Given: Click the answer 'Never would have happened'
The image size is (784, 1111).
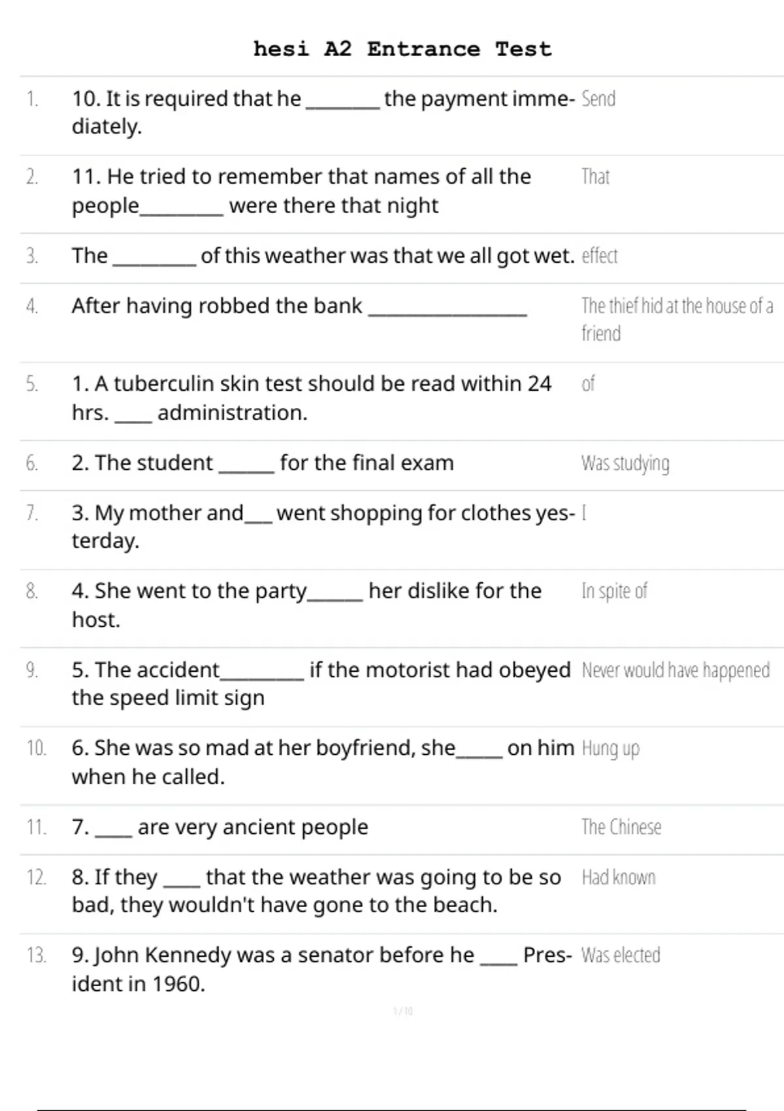Looking at the screenshot, I should pos(676,671).
